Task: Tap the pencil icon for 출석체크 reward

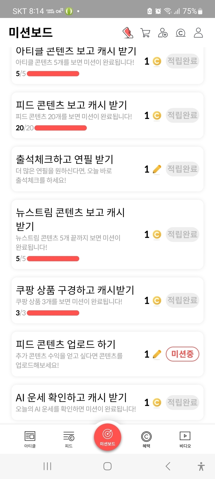Action: click(157, 169)
